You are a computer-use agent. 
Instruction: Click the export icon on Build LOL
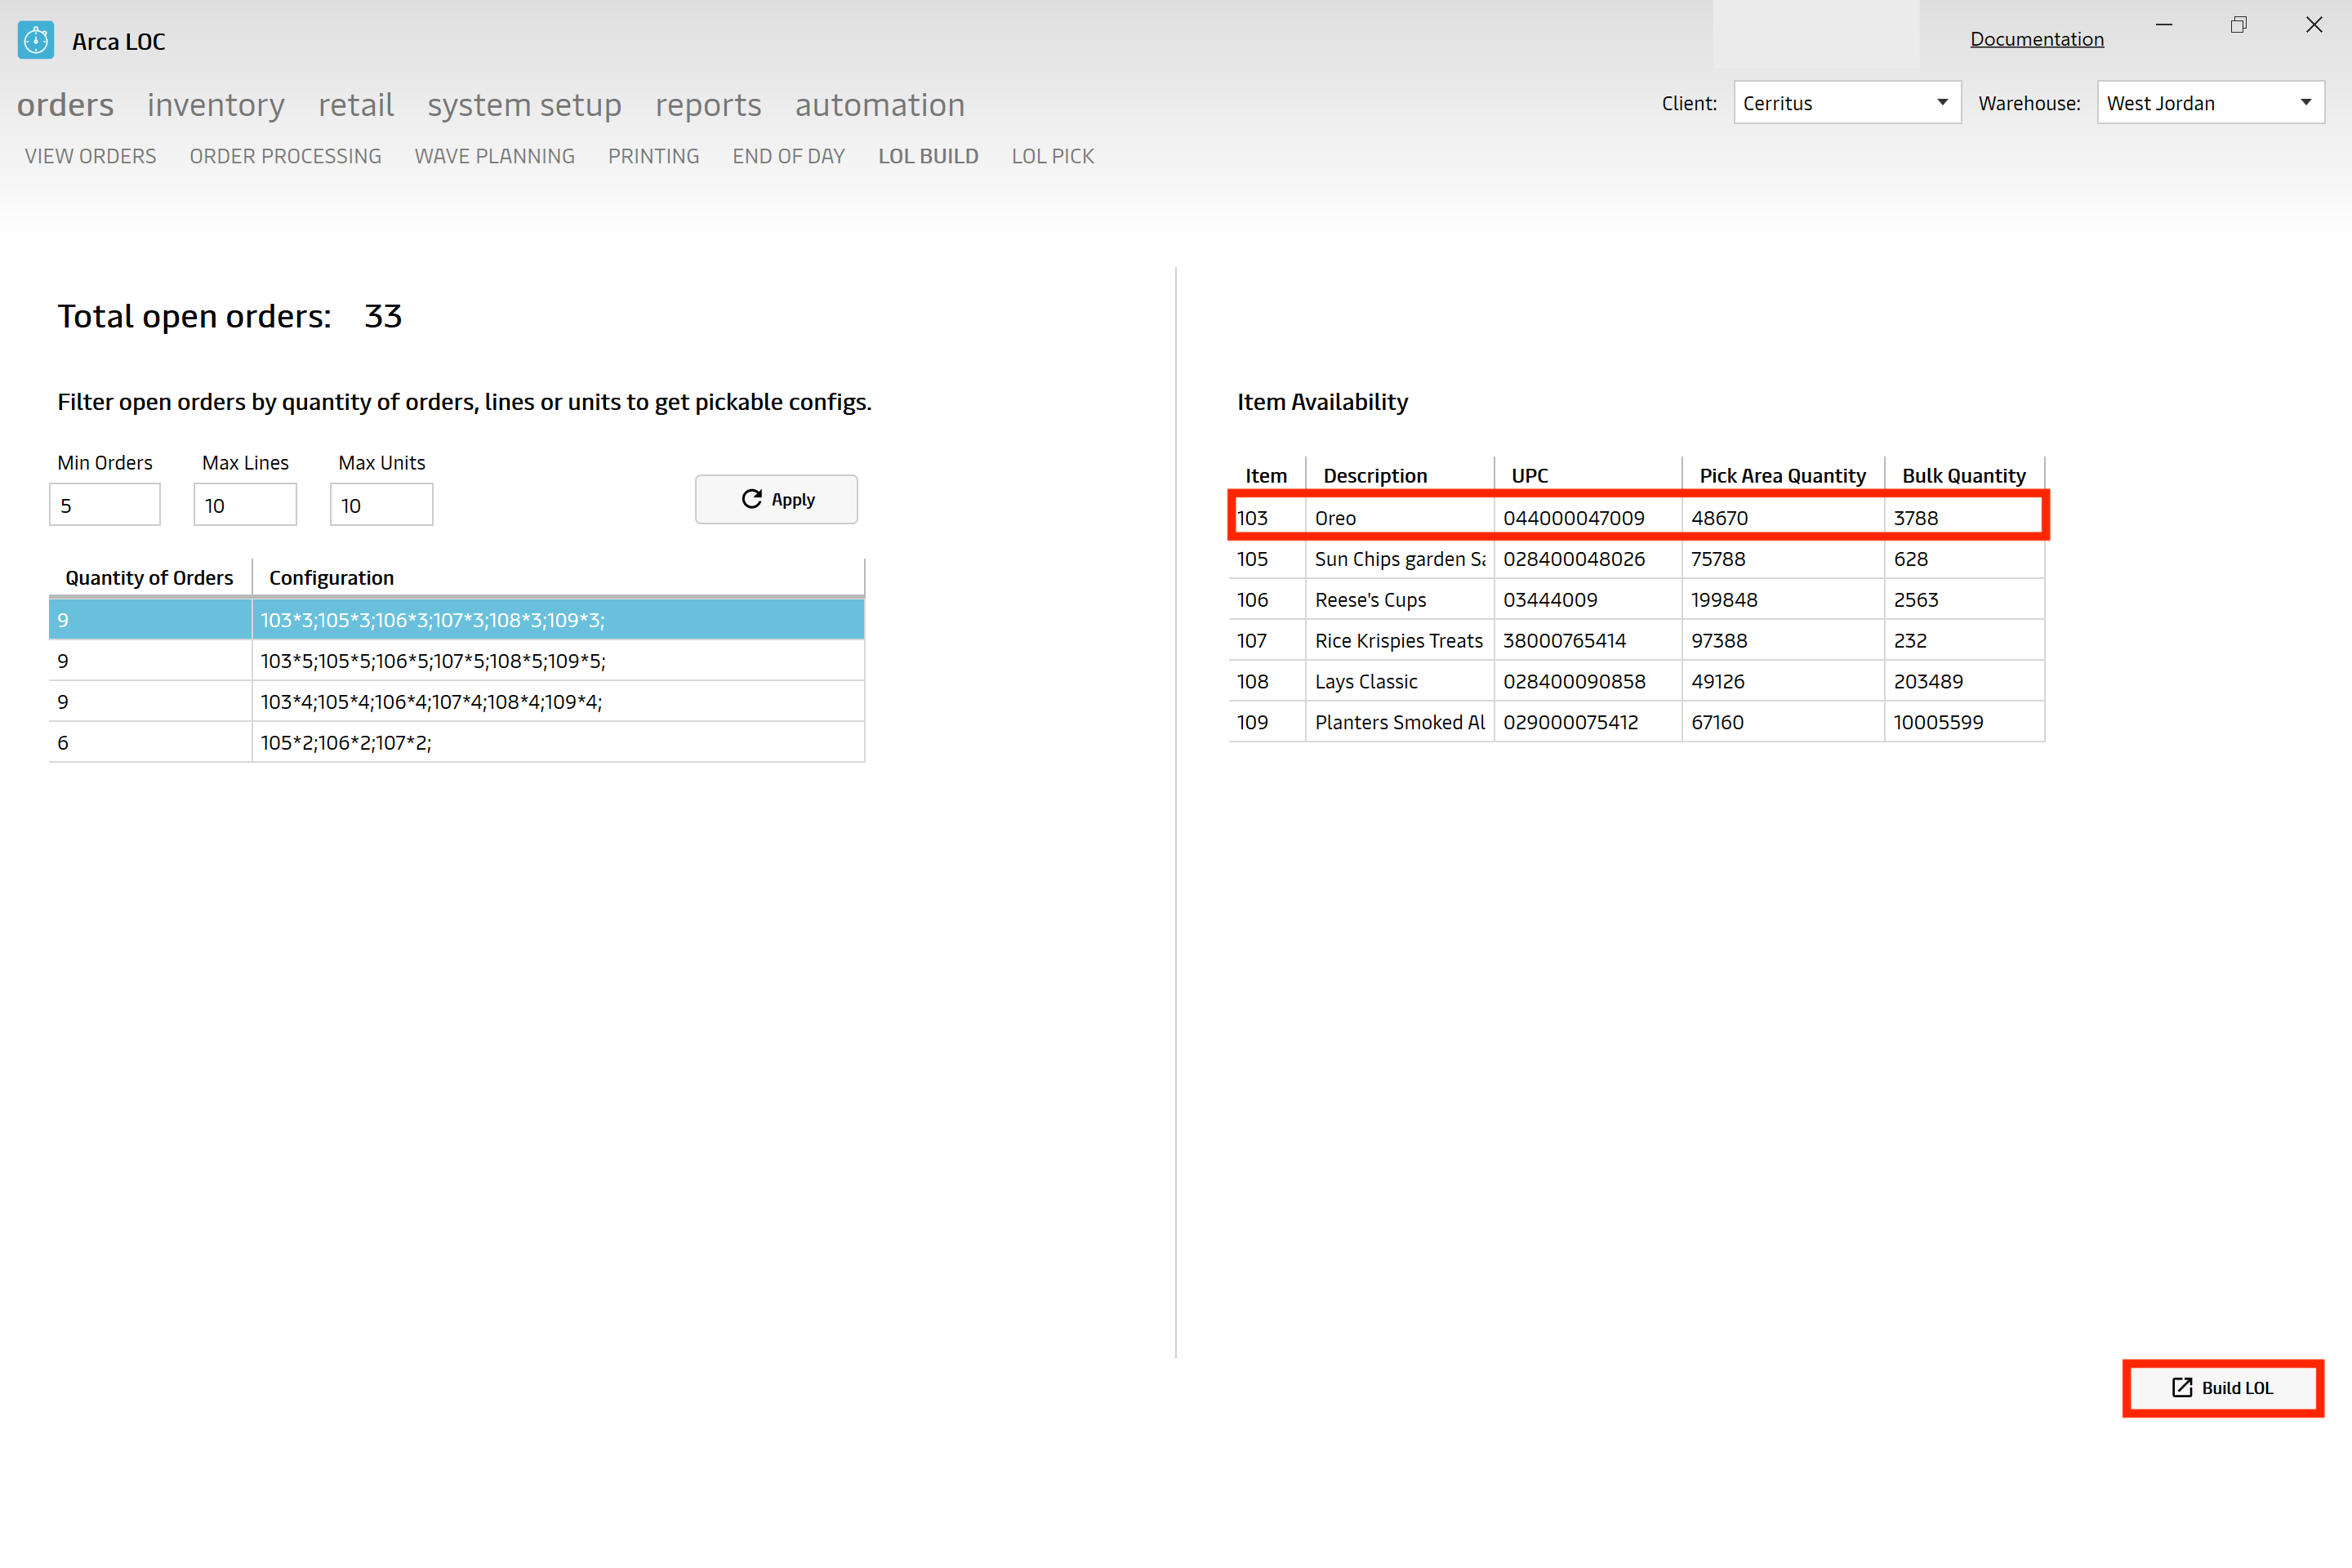tap(2182, 1387)
